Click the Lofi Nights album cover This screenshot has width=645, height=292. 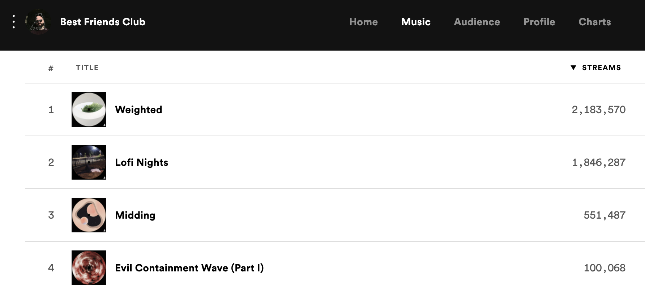click(x=89, y=162)
